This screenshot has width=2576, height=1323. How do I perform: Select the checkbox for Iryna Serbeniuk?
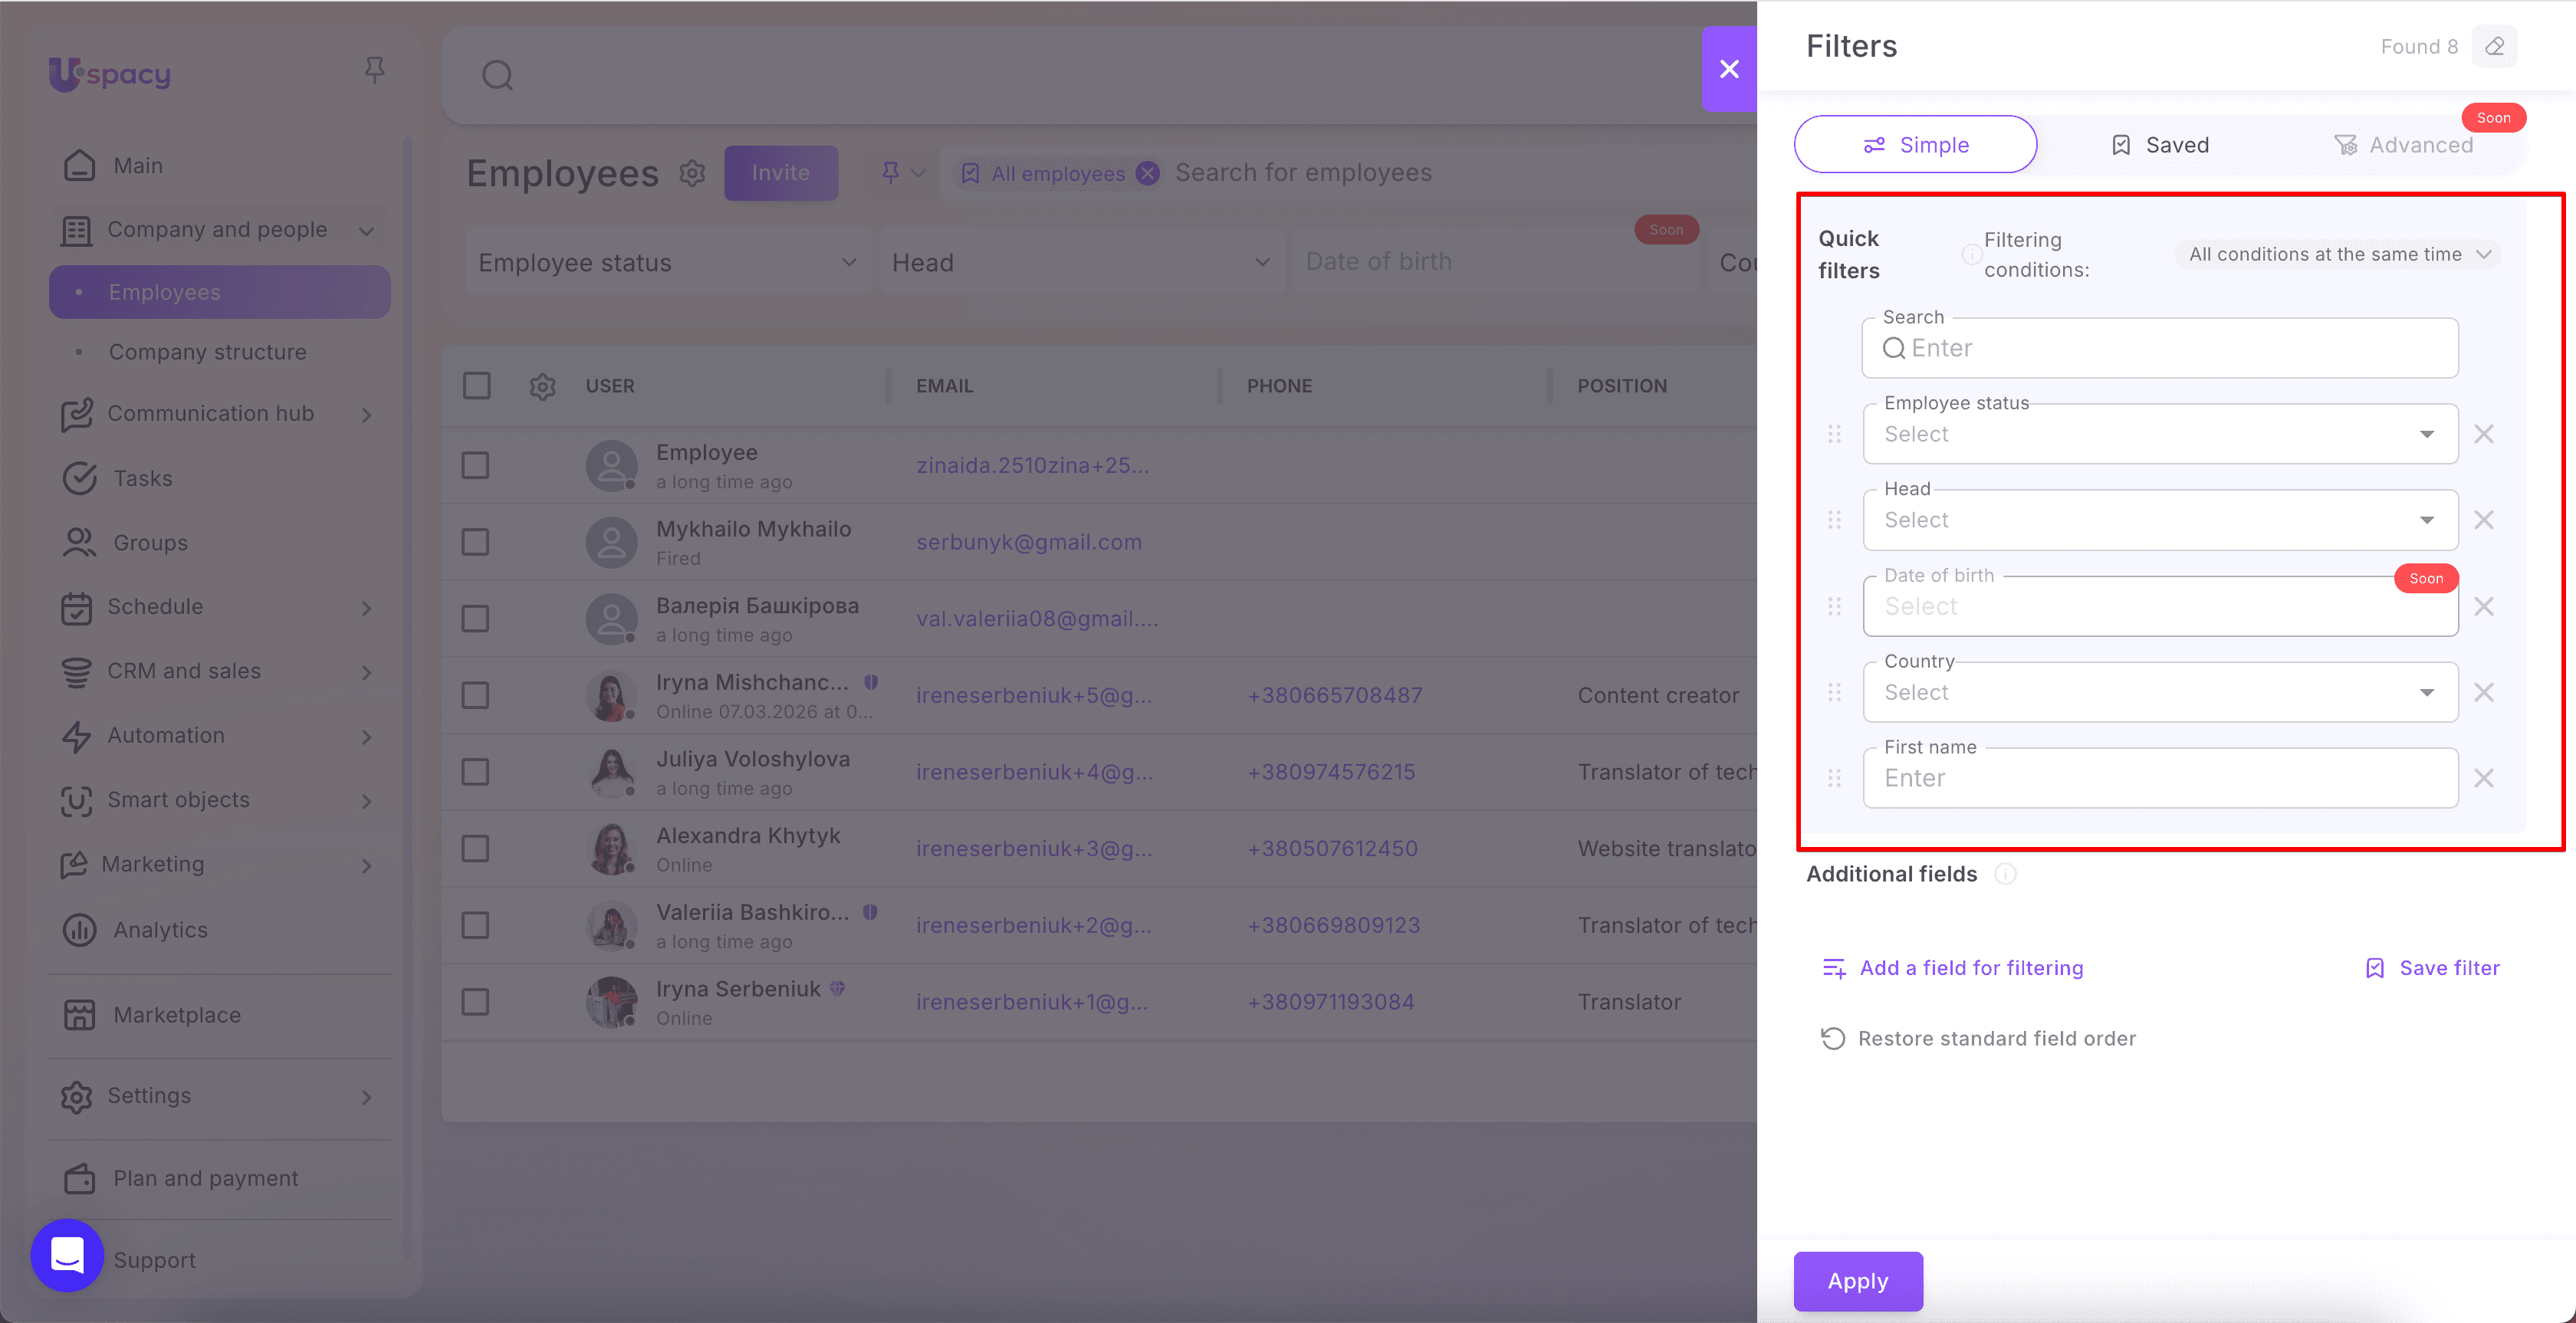475,1002
